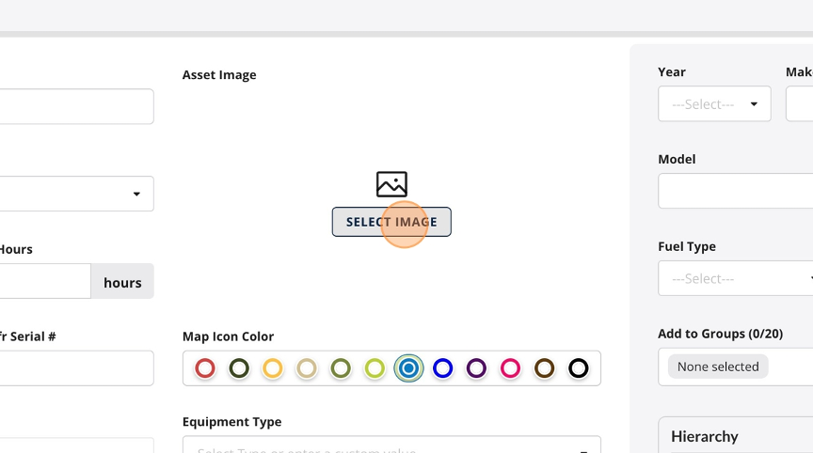
Task: Select the olive green map icon color
Action: [341, 368]
